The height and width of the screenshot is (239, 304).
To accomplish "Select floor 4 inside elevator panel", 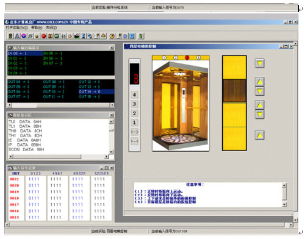I will point(134,95).
